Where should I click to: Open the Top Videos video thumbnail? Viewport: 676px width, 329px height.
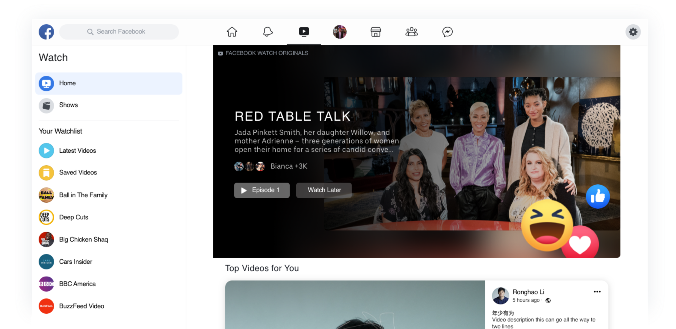355,305
